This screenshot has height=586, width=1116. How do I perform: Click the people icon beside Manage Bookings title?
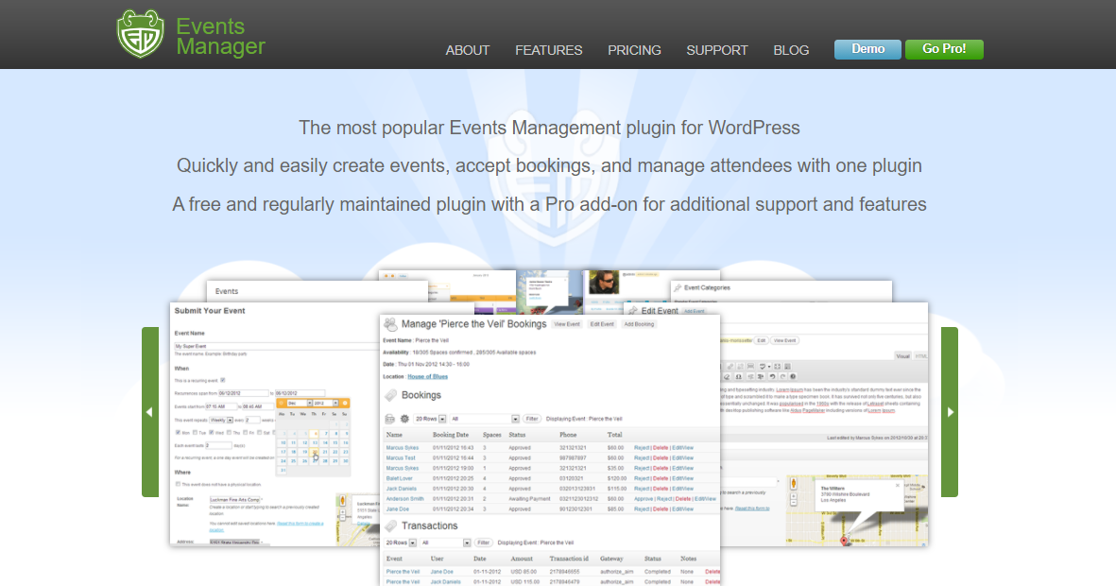390,324
